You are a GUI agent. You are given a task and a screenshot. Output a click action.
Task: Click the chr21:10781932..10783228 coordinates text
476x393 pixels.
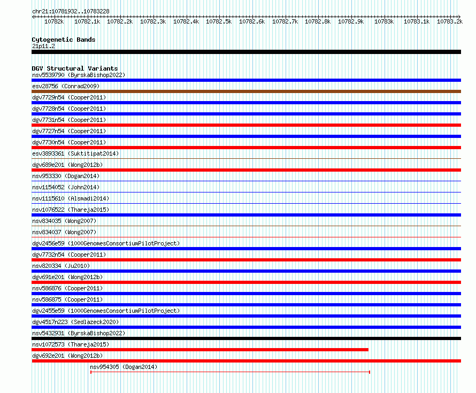(x=71, y=11)
